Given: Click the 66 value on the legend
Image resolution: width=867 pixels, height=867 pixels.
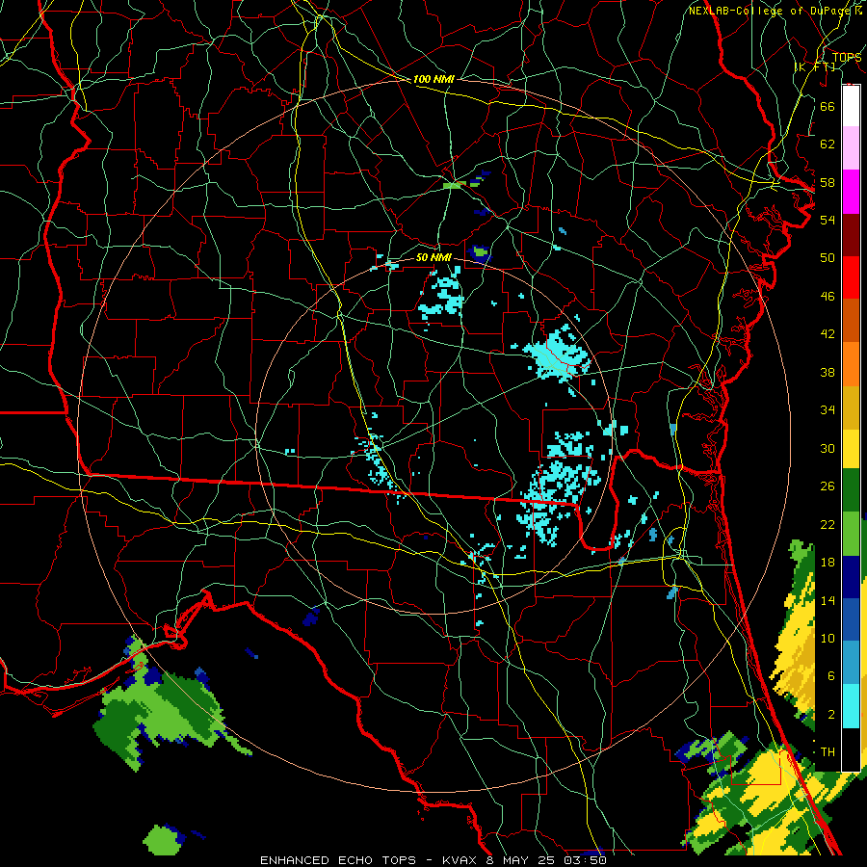Looking at the screenshot, I should (x=828, y=106).
